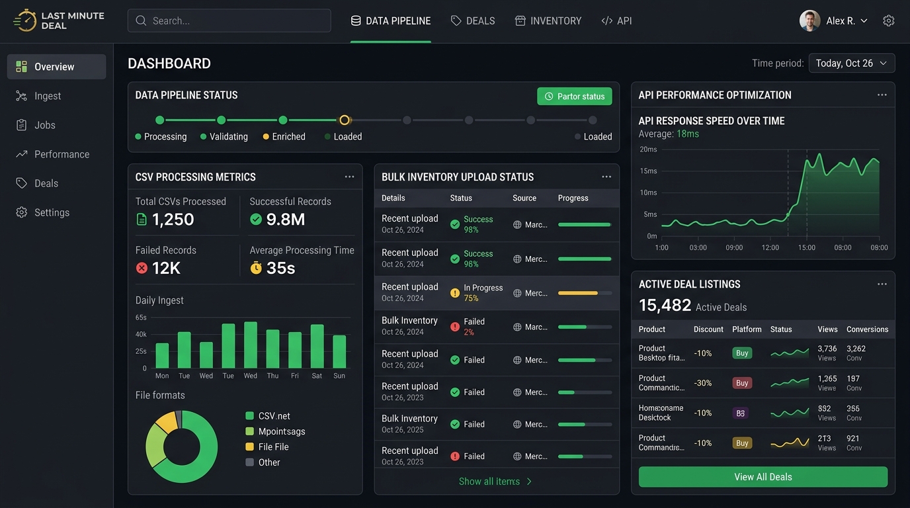Image resolution: width=910 pixels, height=508 pixels.
Task: Open settings gear in top bar
Action: [x=889, y=21]
